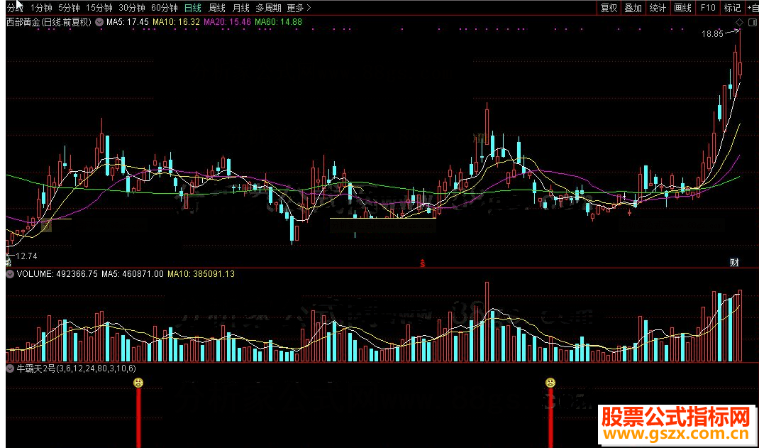Open the 60分钟 period chart
Image resolution: width=759 pixels, height=448 pixels.
click(x=164, y=8)
